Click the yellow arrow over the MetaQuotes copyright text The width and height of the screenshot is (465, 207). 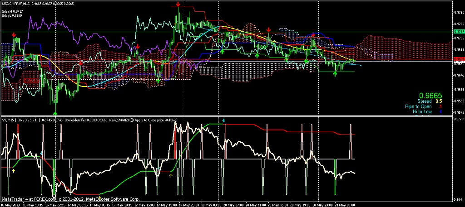pyautogui.click(x=100, y=197)
